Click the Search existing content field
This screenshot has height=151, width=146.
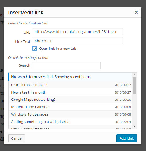pos(66,65)
